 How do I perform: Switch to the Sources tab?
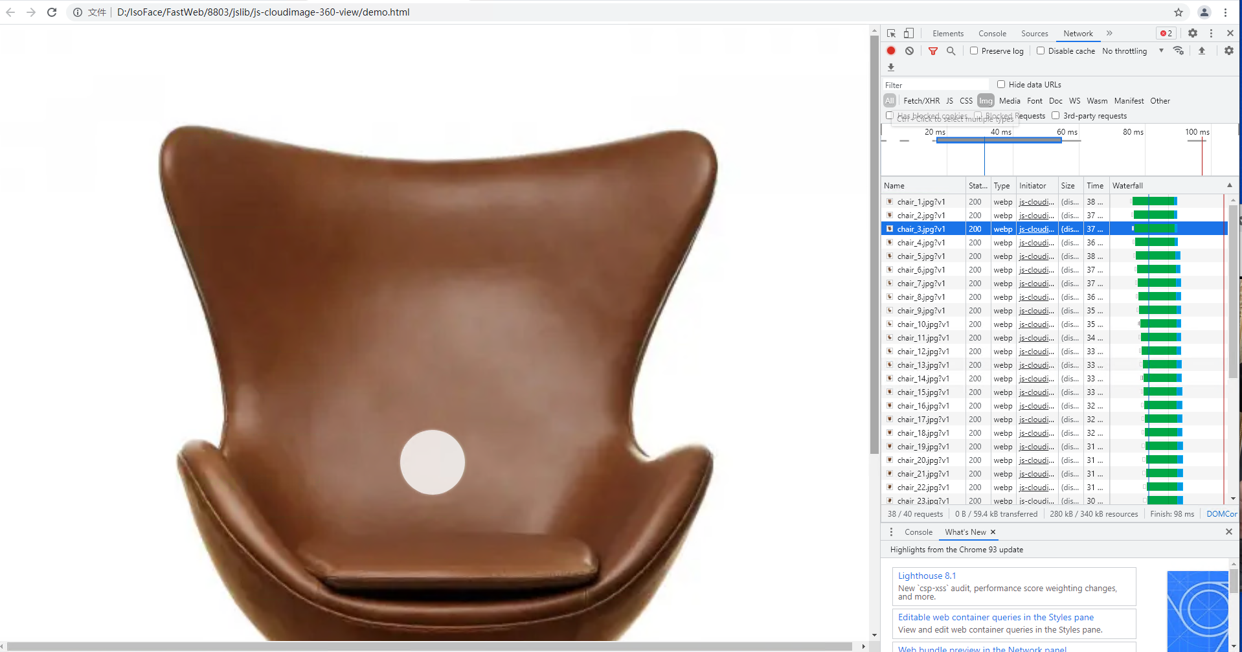[1034, 34]
